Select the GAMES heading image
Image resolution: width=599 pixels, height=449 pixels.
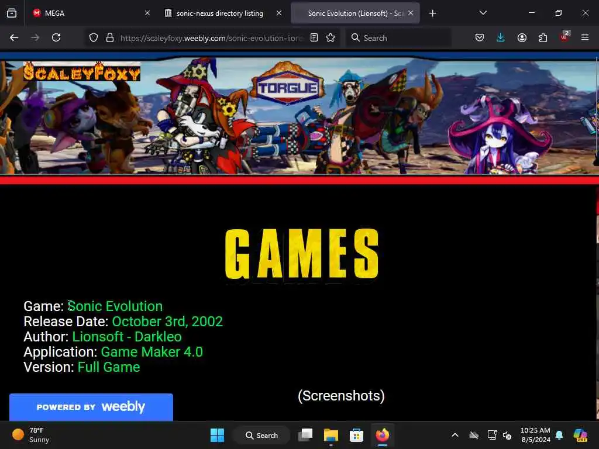302,254
